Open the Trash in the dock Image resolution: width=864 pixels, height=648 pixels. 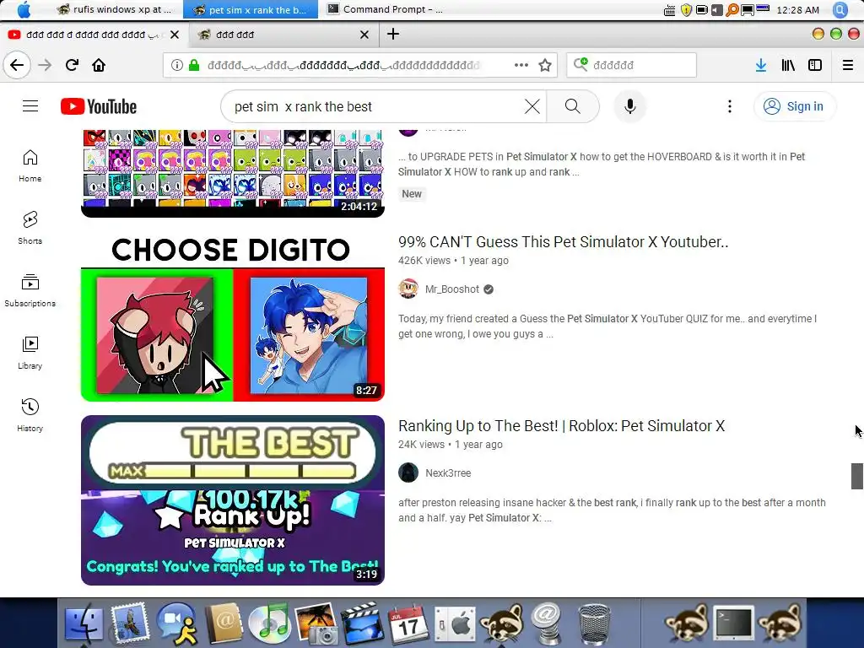(595, 624)
